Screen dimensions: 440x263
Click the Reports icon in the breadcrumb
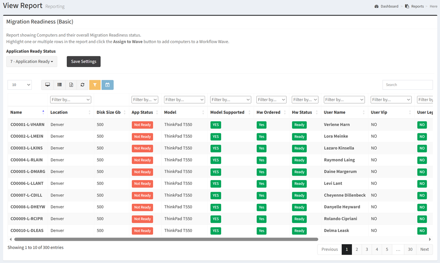(407, 6)
